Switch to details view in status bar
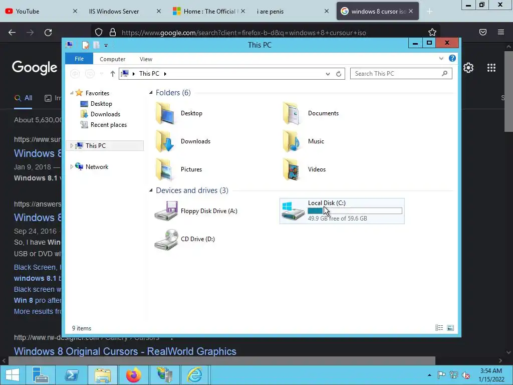Viewport: 513px width, 385px height. pyautogui.click(x=439, y=328)
